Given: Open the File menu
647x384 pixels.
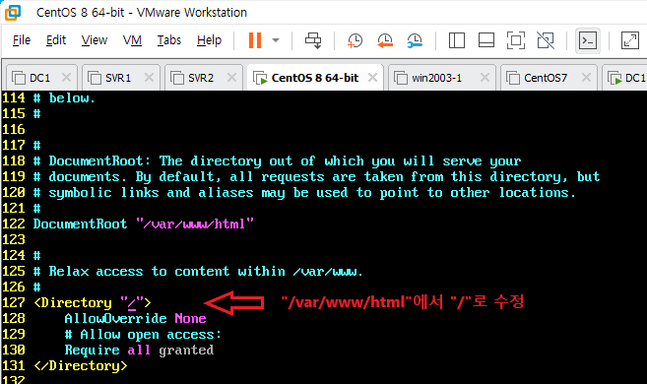Looking at the screenshot, I should tap(22, 40).
